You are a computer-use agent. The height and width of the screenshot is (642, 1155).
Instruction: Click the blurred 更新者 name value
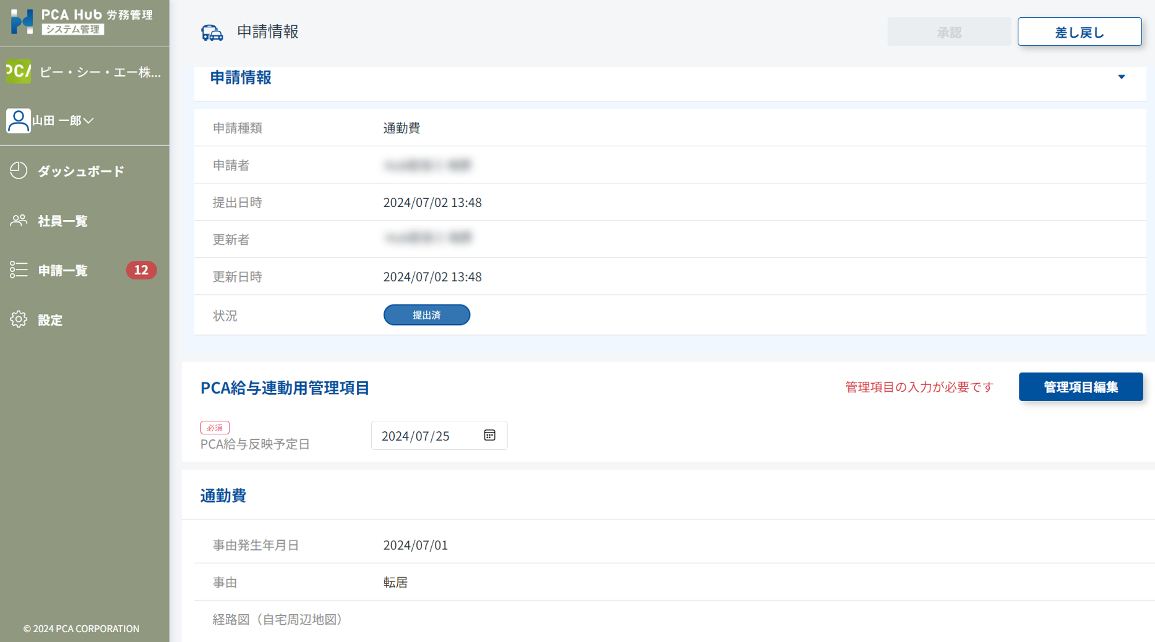427,238
